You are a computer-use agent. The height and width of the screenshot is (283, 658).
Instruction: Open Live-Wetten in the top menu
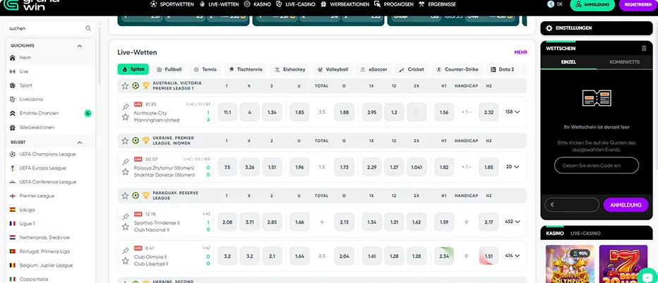(x=220, y=4)
